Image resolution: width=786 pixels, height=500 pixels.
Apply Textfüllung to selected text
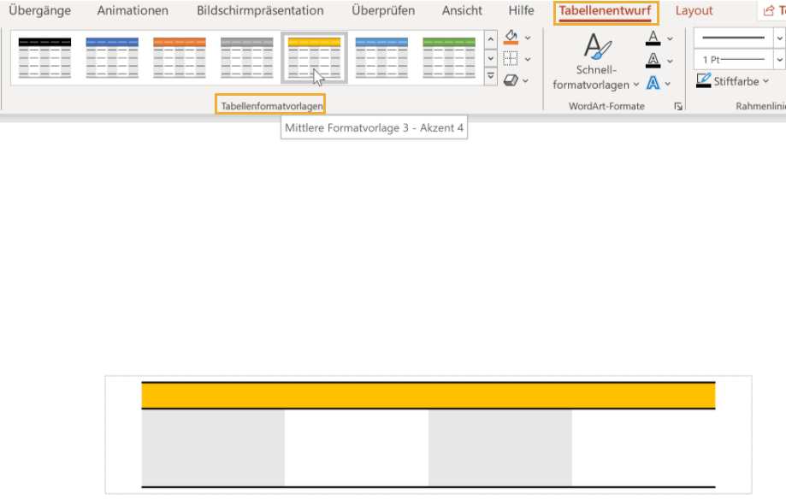tap(653, 38)
